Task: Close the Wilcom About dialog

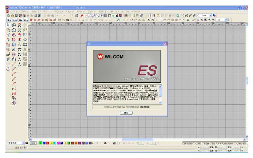Action: point(165,43)
